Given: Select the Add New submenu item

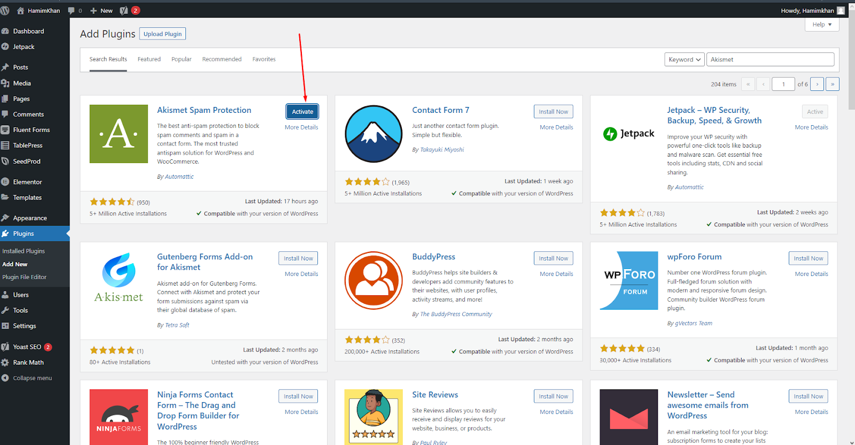Looking at the screenshot, I should (15, 264).
